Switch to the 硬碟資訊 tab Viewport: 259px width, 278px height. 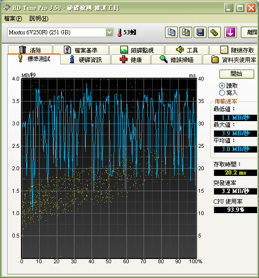85,60
